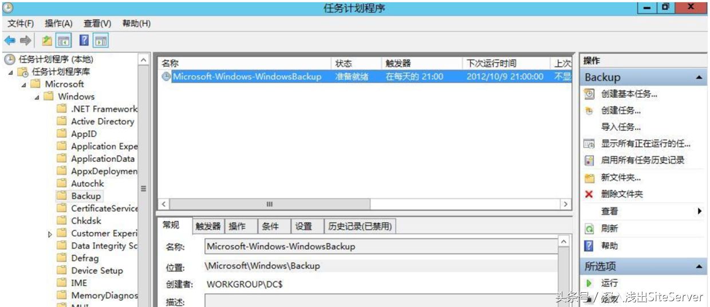Switch to the 触发器 tab
The width and height of the screenshot is (710, 307).
tap(208, 226)
